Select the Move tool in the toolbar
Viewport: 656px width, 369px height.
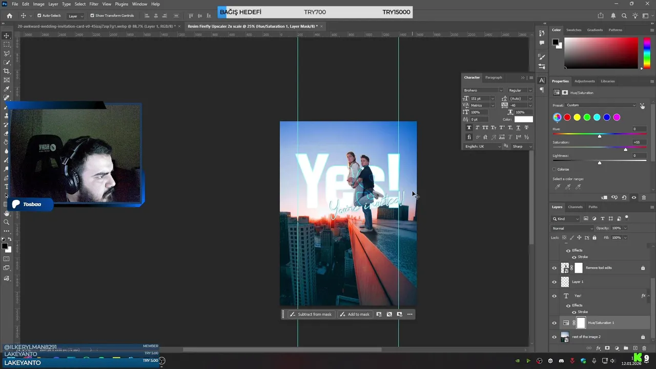[7, 35]
